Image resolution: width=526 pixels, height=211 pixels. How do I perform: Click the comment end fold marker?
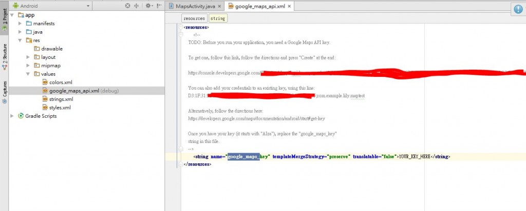tap(181, 149)
